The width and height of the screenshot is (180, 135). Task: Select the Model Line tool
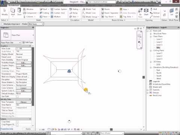click(x=89, y=13)
